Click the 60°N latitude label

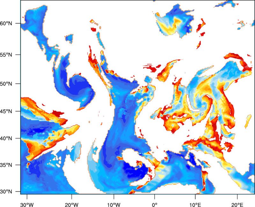(x=6, y=24)
